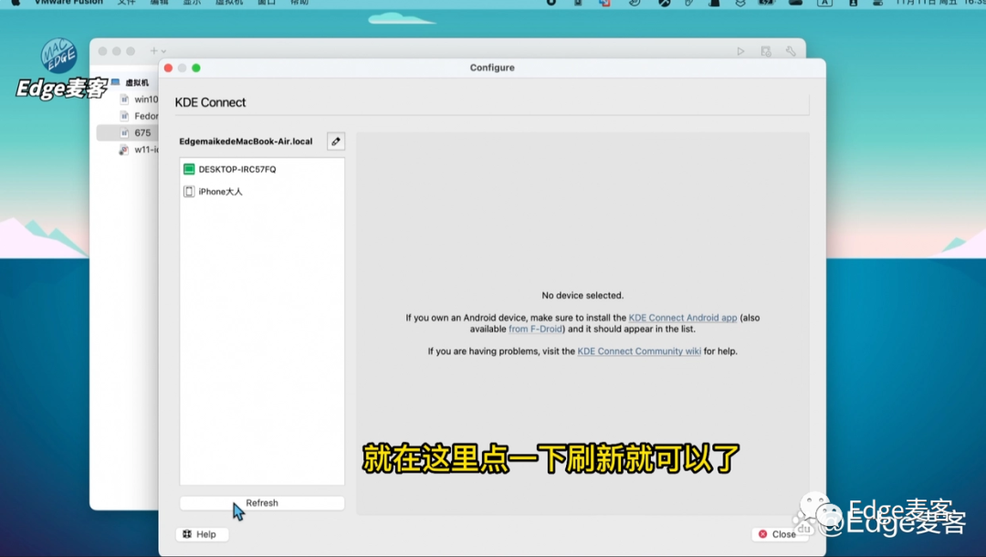Click the DESKTOP-IRC57FQ device name
This screenshot has height=557, width=986.
point(237,169)
